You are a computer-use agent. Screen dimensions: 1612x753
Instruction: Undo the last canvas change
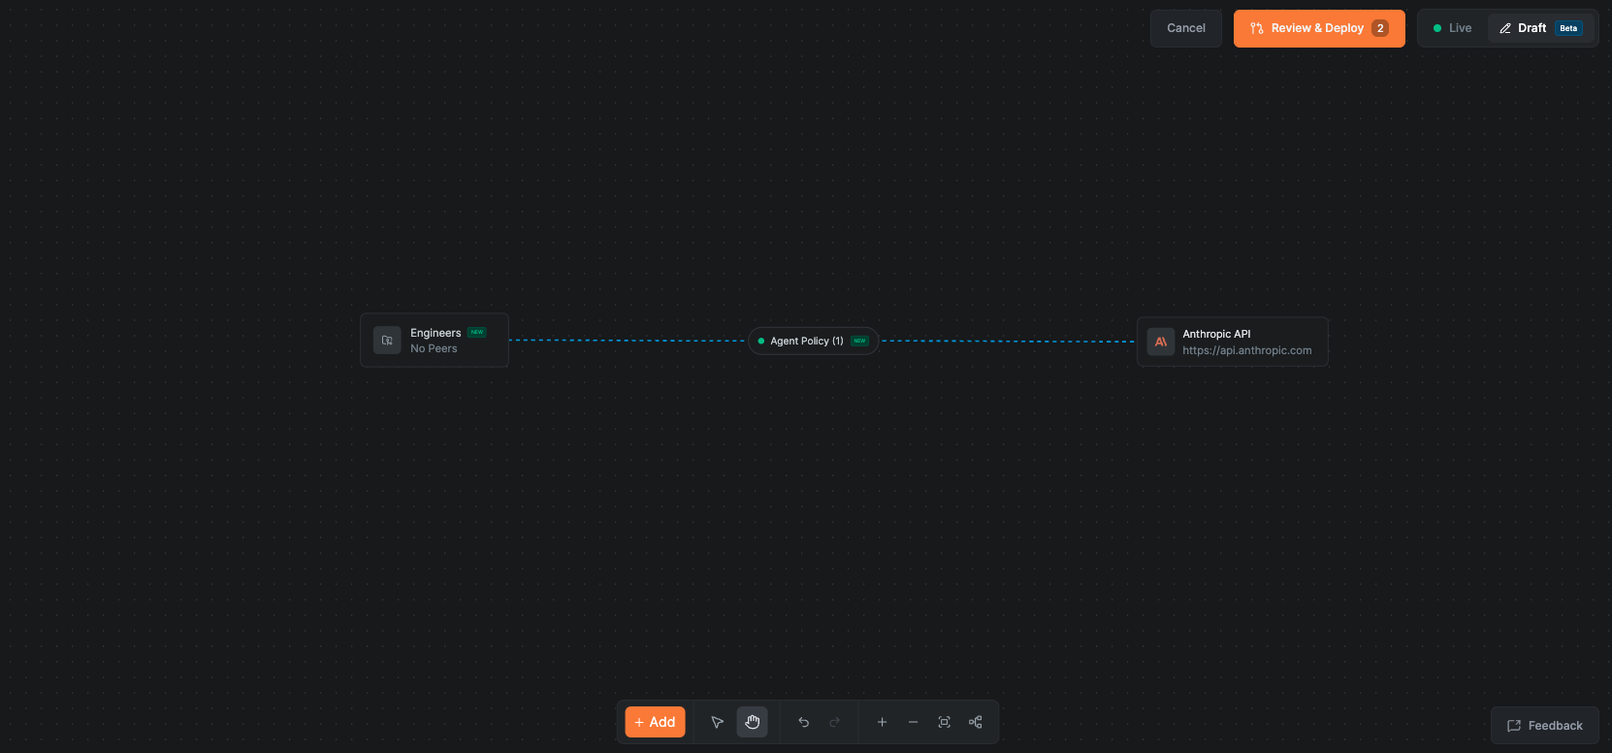pyautogui.click(x=803, y=722)
